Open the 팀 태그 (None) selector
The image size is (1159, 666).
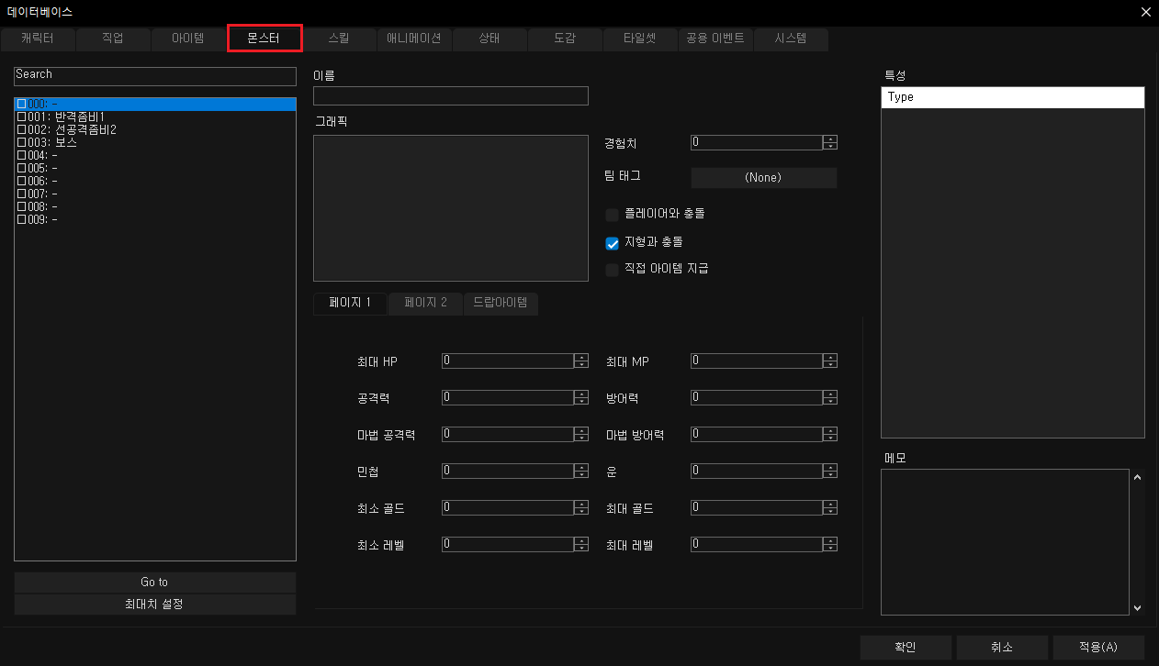pyautogui.click(x=763, y=178)
